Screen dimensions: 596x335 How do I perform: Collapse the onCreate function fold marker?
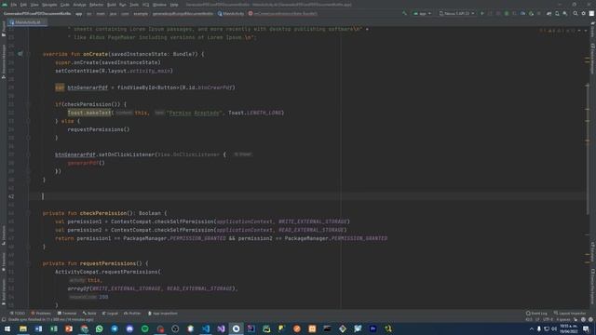pyautogui.click(x=29, y=54)
